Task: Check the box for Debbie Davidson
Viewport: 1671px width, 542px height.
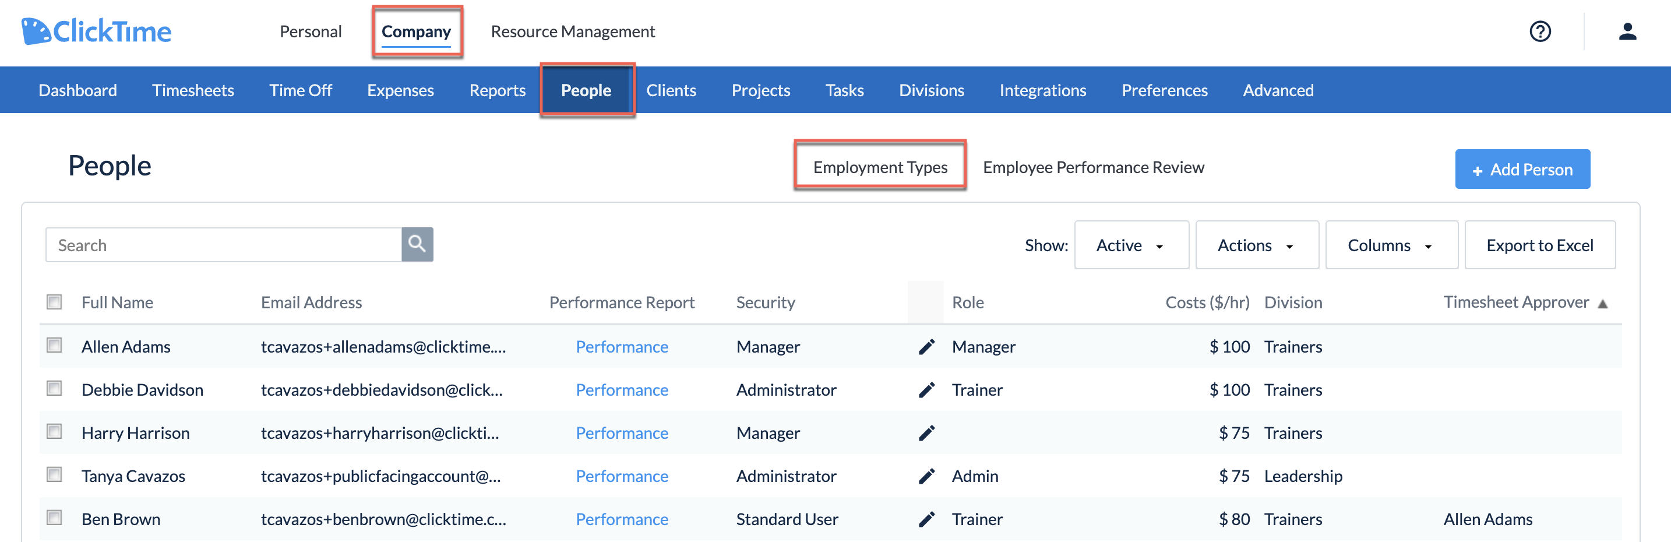Action: (55, 388)
